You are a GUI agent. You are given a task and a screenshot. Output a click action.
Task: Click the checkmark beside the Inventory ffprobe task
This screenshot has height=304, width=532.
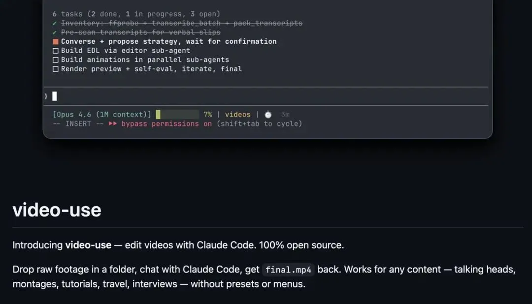tap(55, 23)
